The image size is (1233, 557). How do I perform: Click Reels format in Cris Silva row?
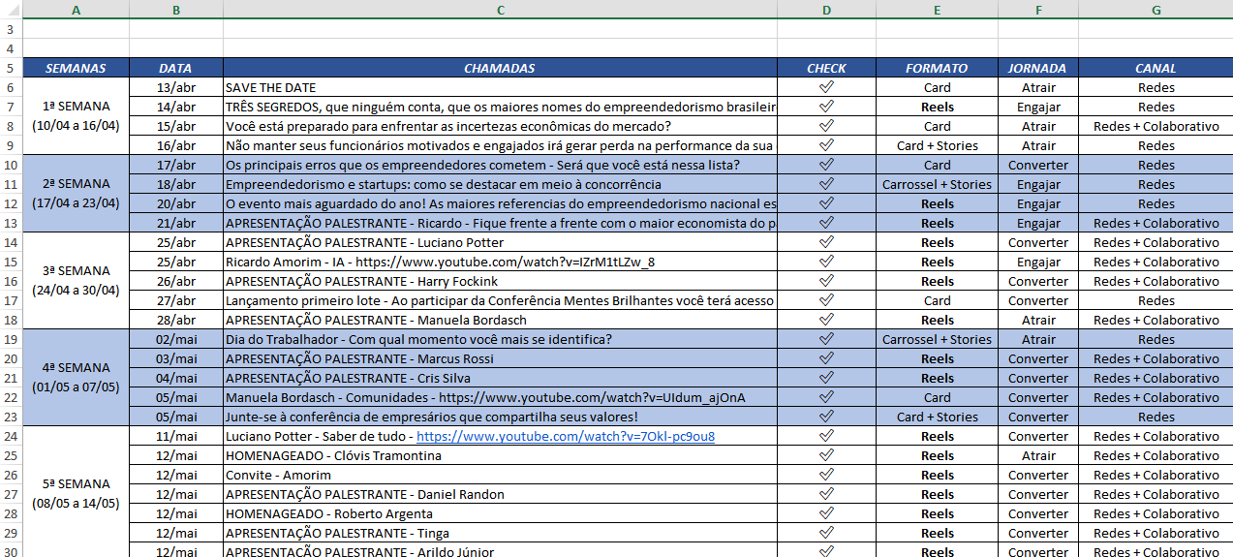point(937,378)
